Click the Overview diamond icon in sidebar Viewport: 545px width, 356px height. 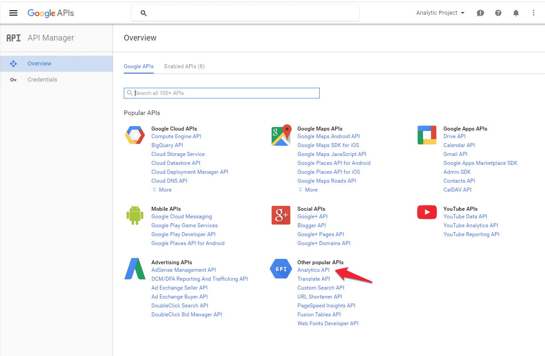13,64
